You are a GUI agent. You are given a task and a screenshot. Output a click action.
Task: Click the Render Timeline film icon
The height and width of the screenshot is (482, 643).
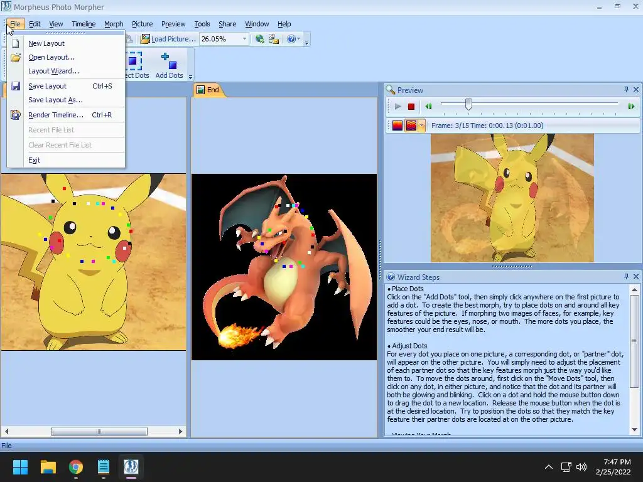coord(16,115)
